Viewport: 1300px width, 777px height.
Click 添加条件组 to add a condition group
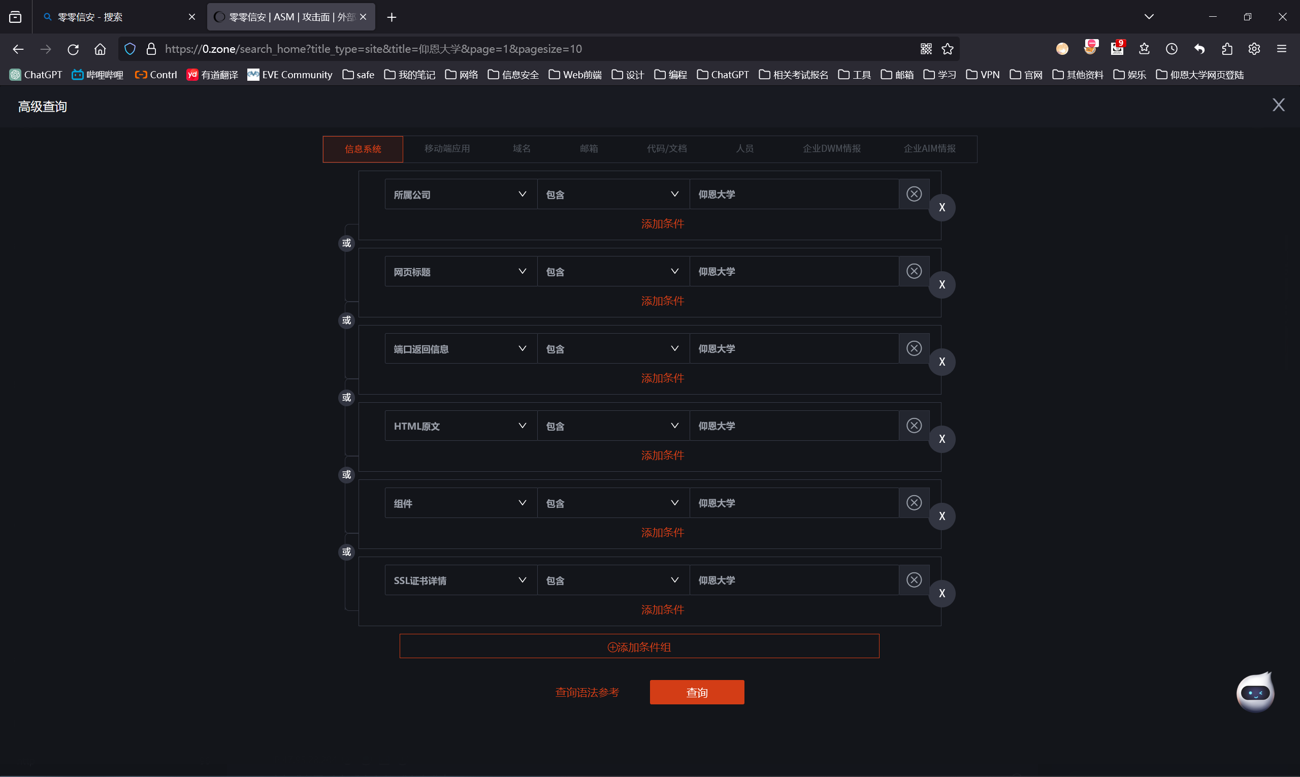[x=639, y=646]
